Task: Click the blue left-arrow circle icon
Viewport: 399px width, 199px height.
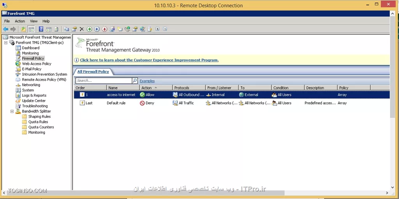Action: pyautogui.click(x=97, y=29)
